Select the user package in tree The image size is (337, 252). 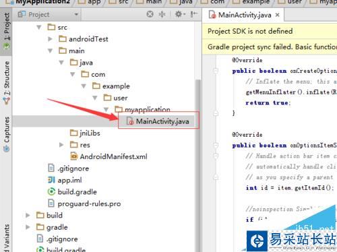(121, 98)
